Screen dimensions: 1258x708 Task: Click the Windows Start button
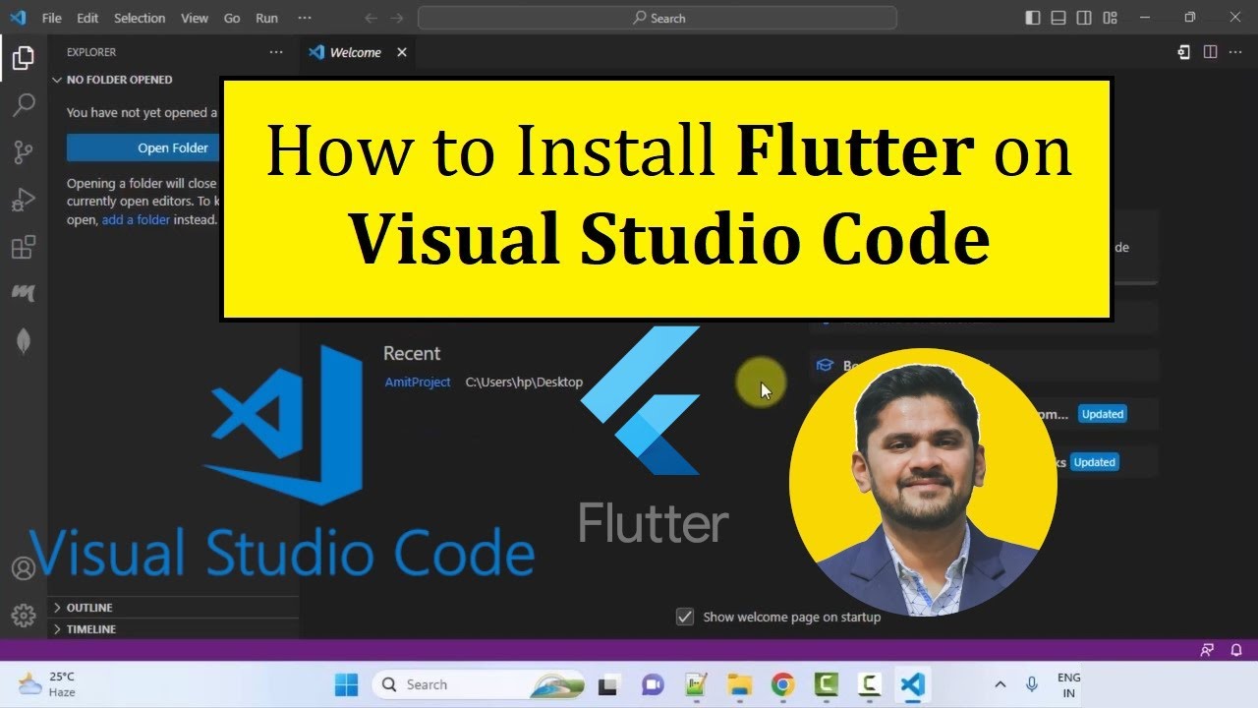pos(347,684)
